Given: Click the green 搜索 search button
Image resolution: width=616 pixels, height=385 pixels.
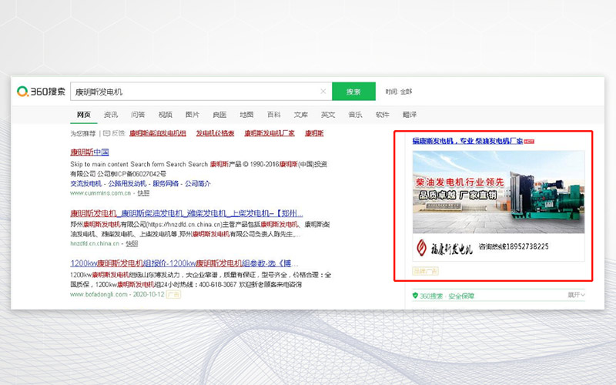Looking at the screenshot, I should 353,92.
